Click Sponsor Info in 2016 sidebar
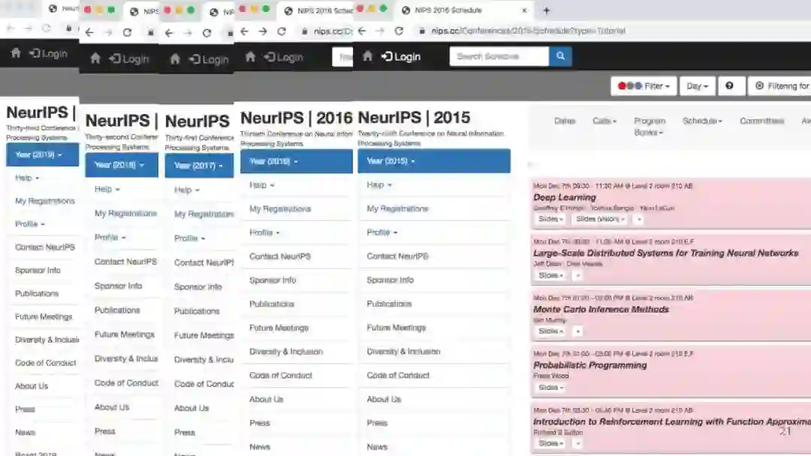The height and width of the screenshot is (456, 811). [x=273, y=280]
